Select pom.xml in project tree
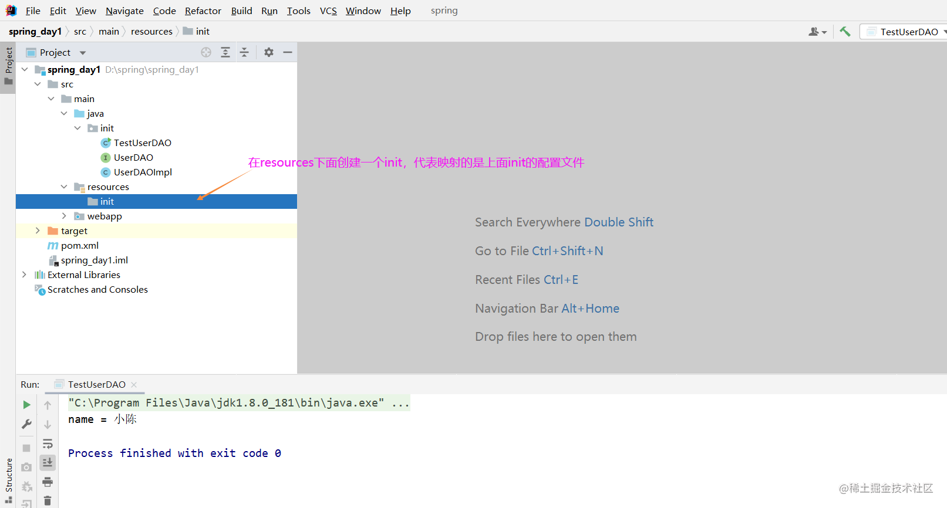Screen dimensions: 947x508 pos(80,245)
